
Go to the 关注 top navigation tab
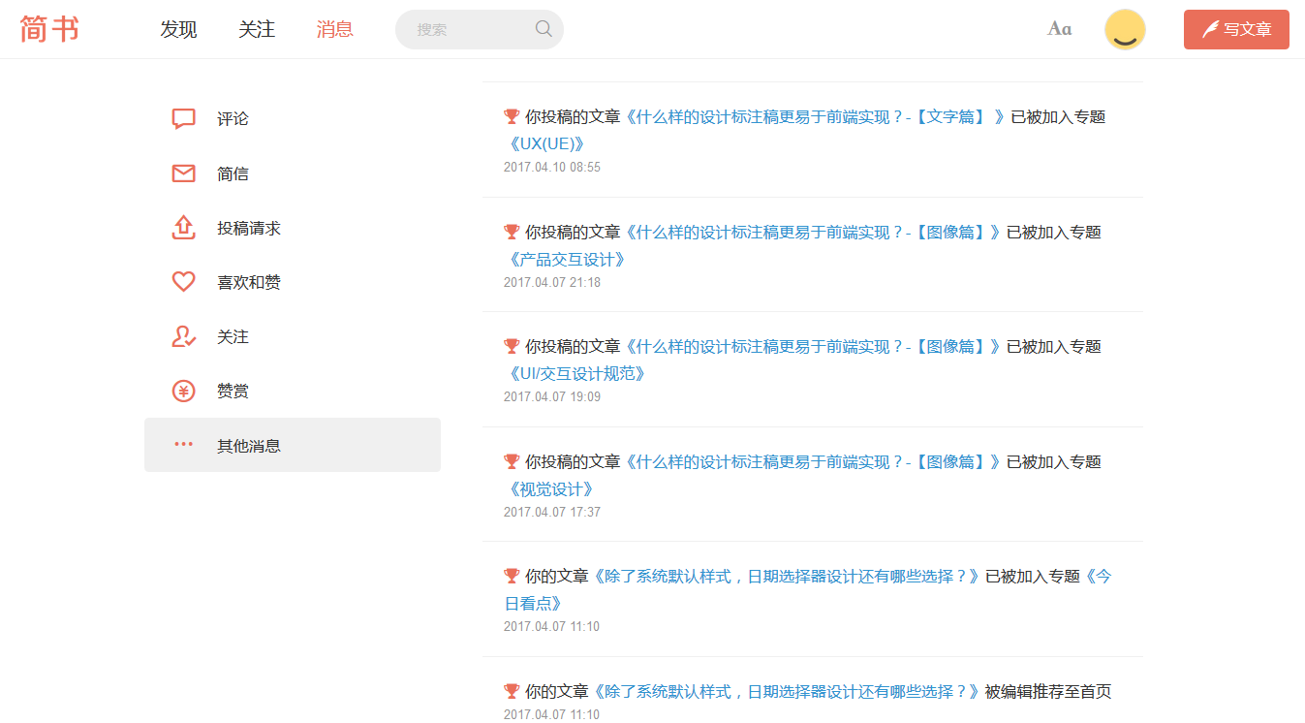257,29
